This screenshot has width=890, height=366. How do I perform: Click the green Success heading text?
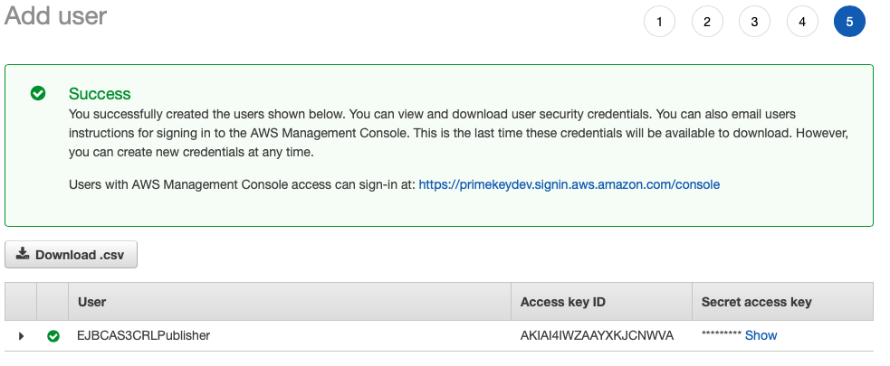pos(100,94)
